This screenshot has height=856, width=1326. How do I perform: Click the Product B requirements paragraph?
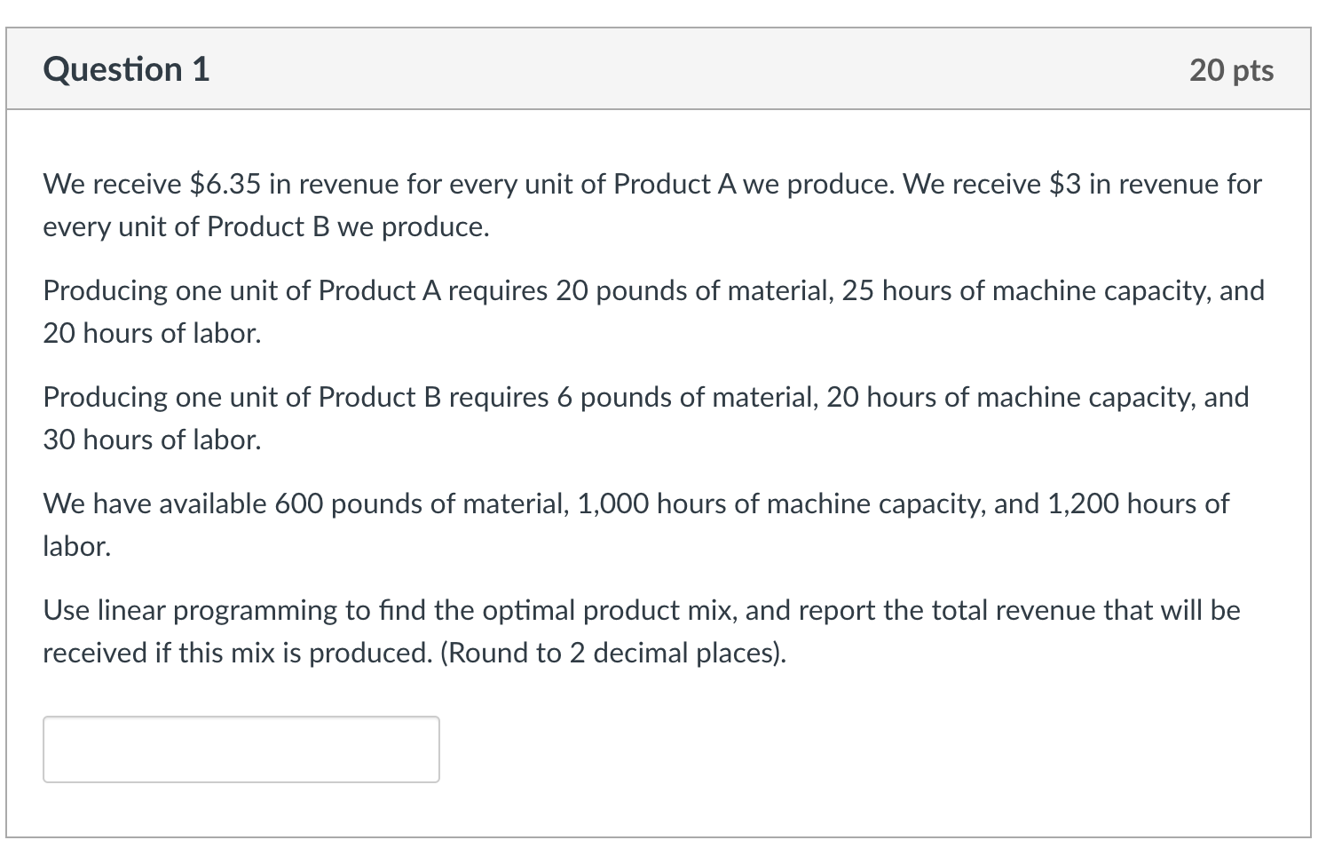(x=646, y=418)
